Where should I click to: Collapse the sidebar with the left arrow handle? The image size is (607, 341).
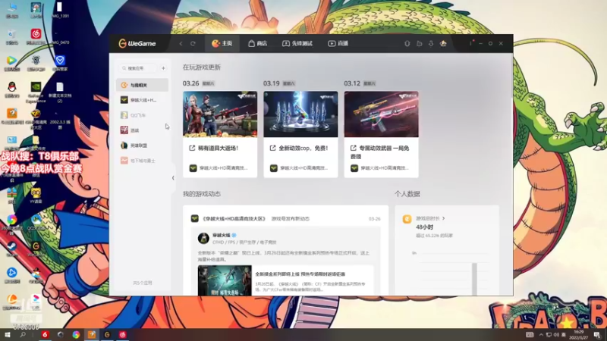point(173,178)
